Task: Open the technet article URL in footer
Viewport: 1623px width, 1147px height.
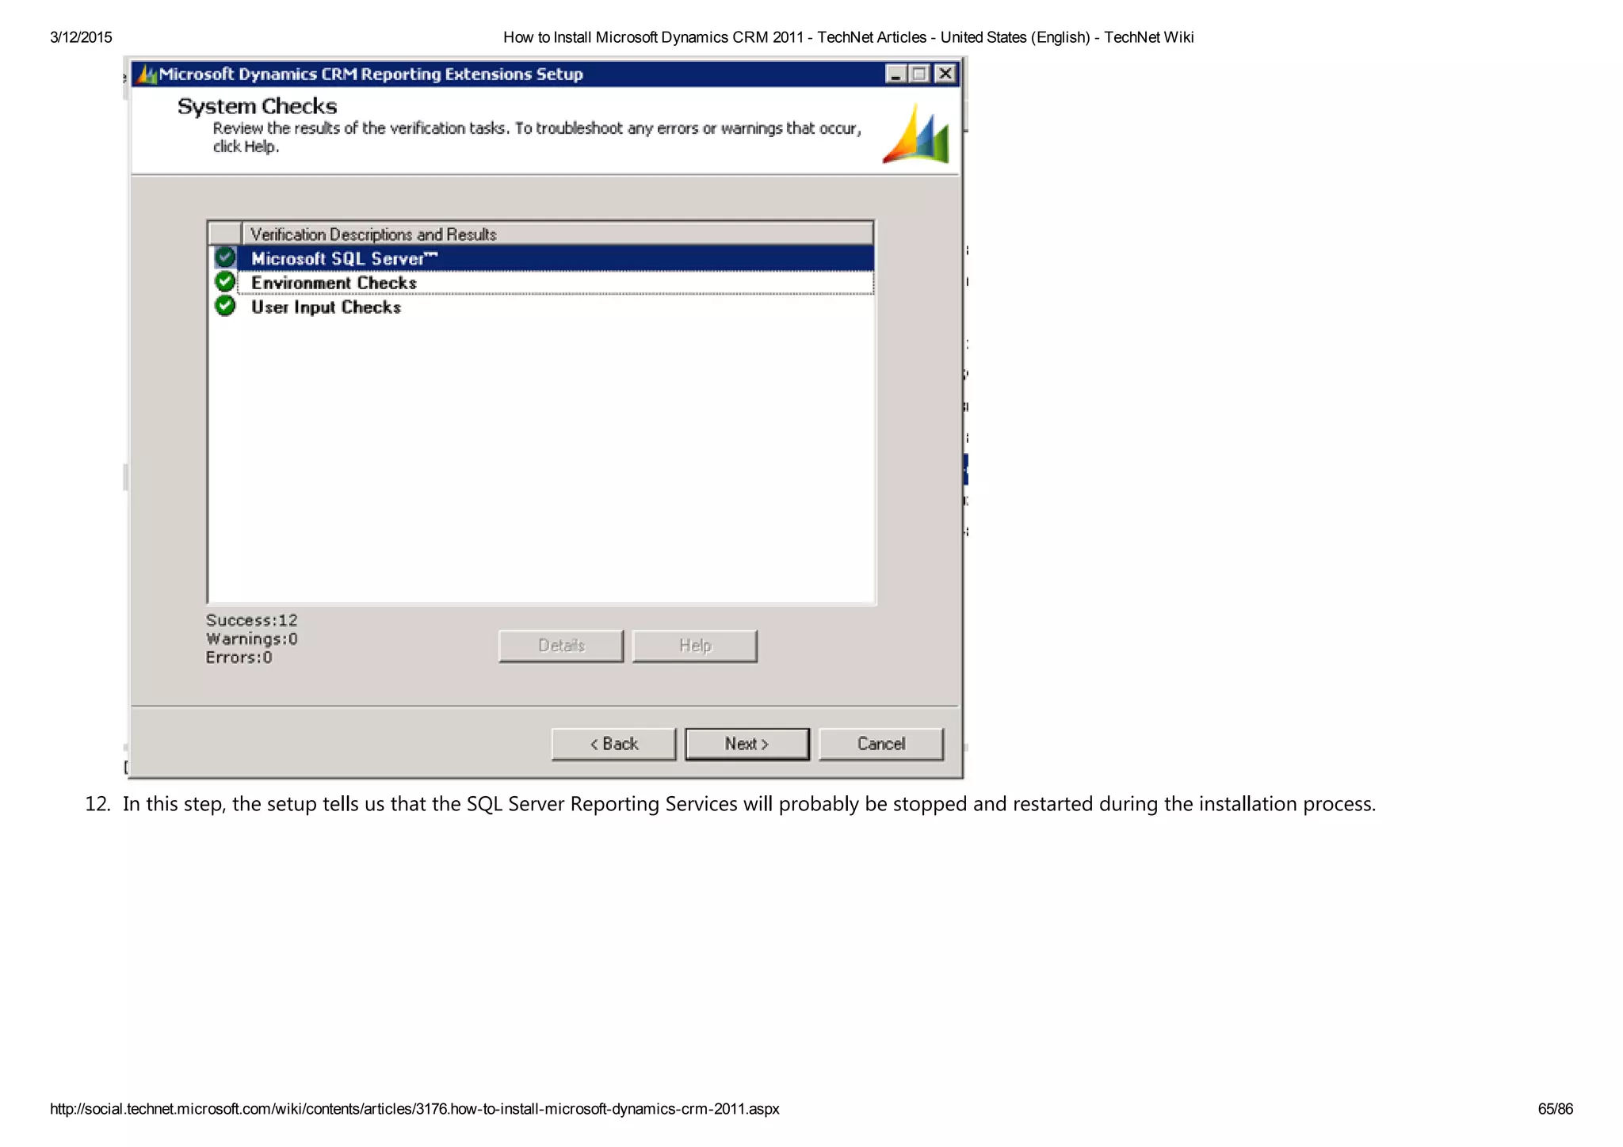Action: click(414, 1109)
